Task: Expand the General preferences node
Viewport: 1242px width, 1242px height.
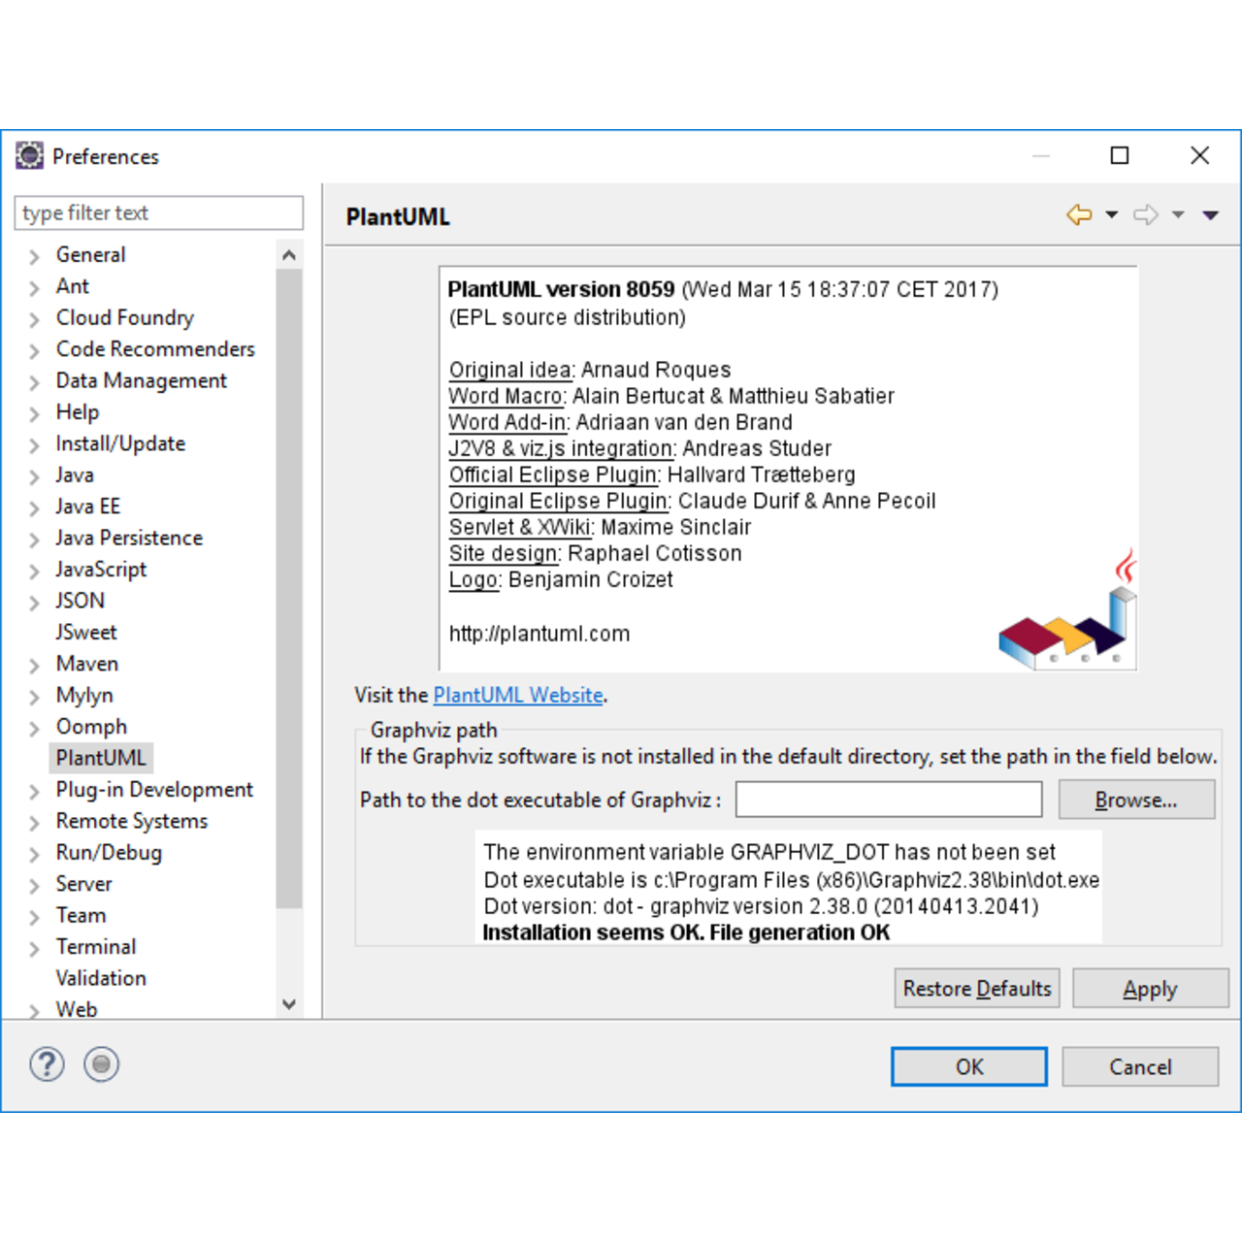Action: (35, 256)
